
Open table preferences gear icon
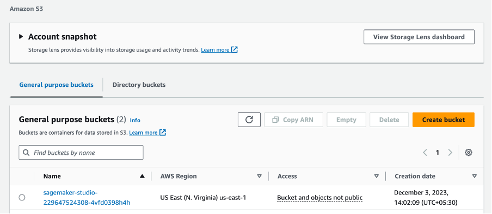469,153
